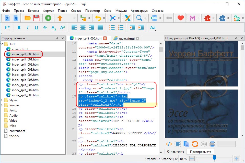Close the index_split_000.html tab
The image size is (245, 163).
point(105,38)
